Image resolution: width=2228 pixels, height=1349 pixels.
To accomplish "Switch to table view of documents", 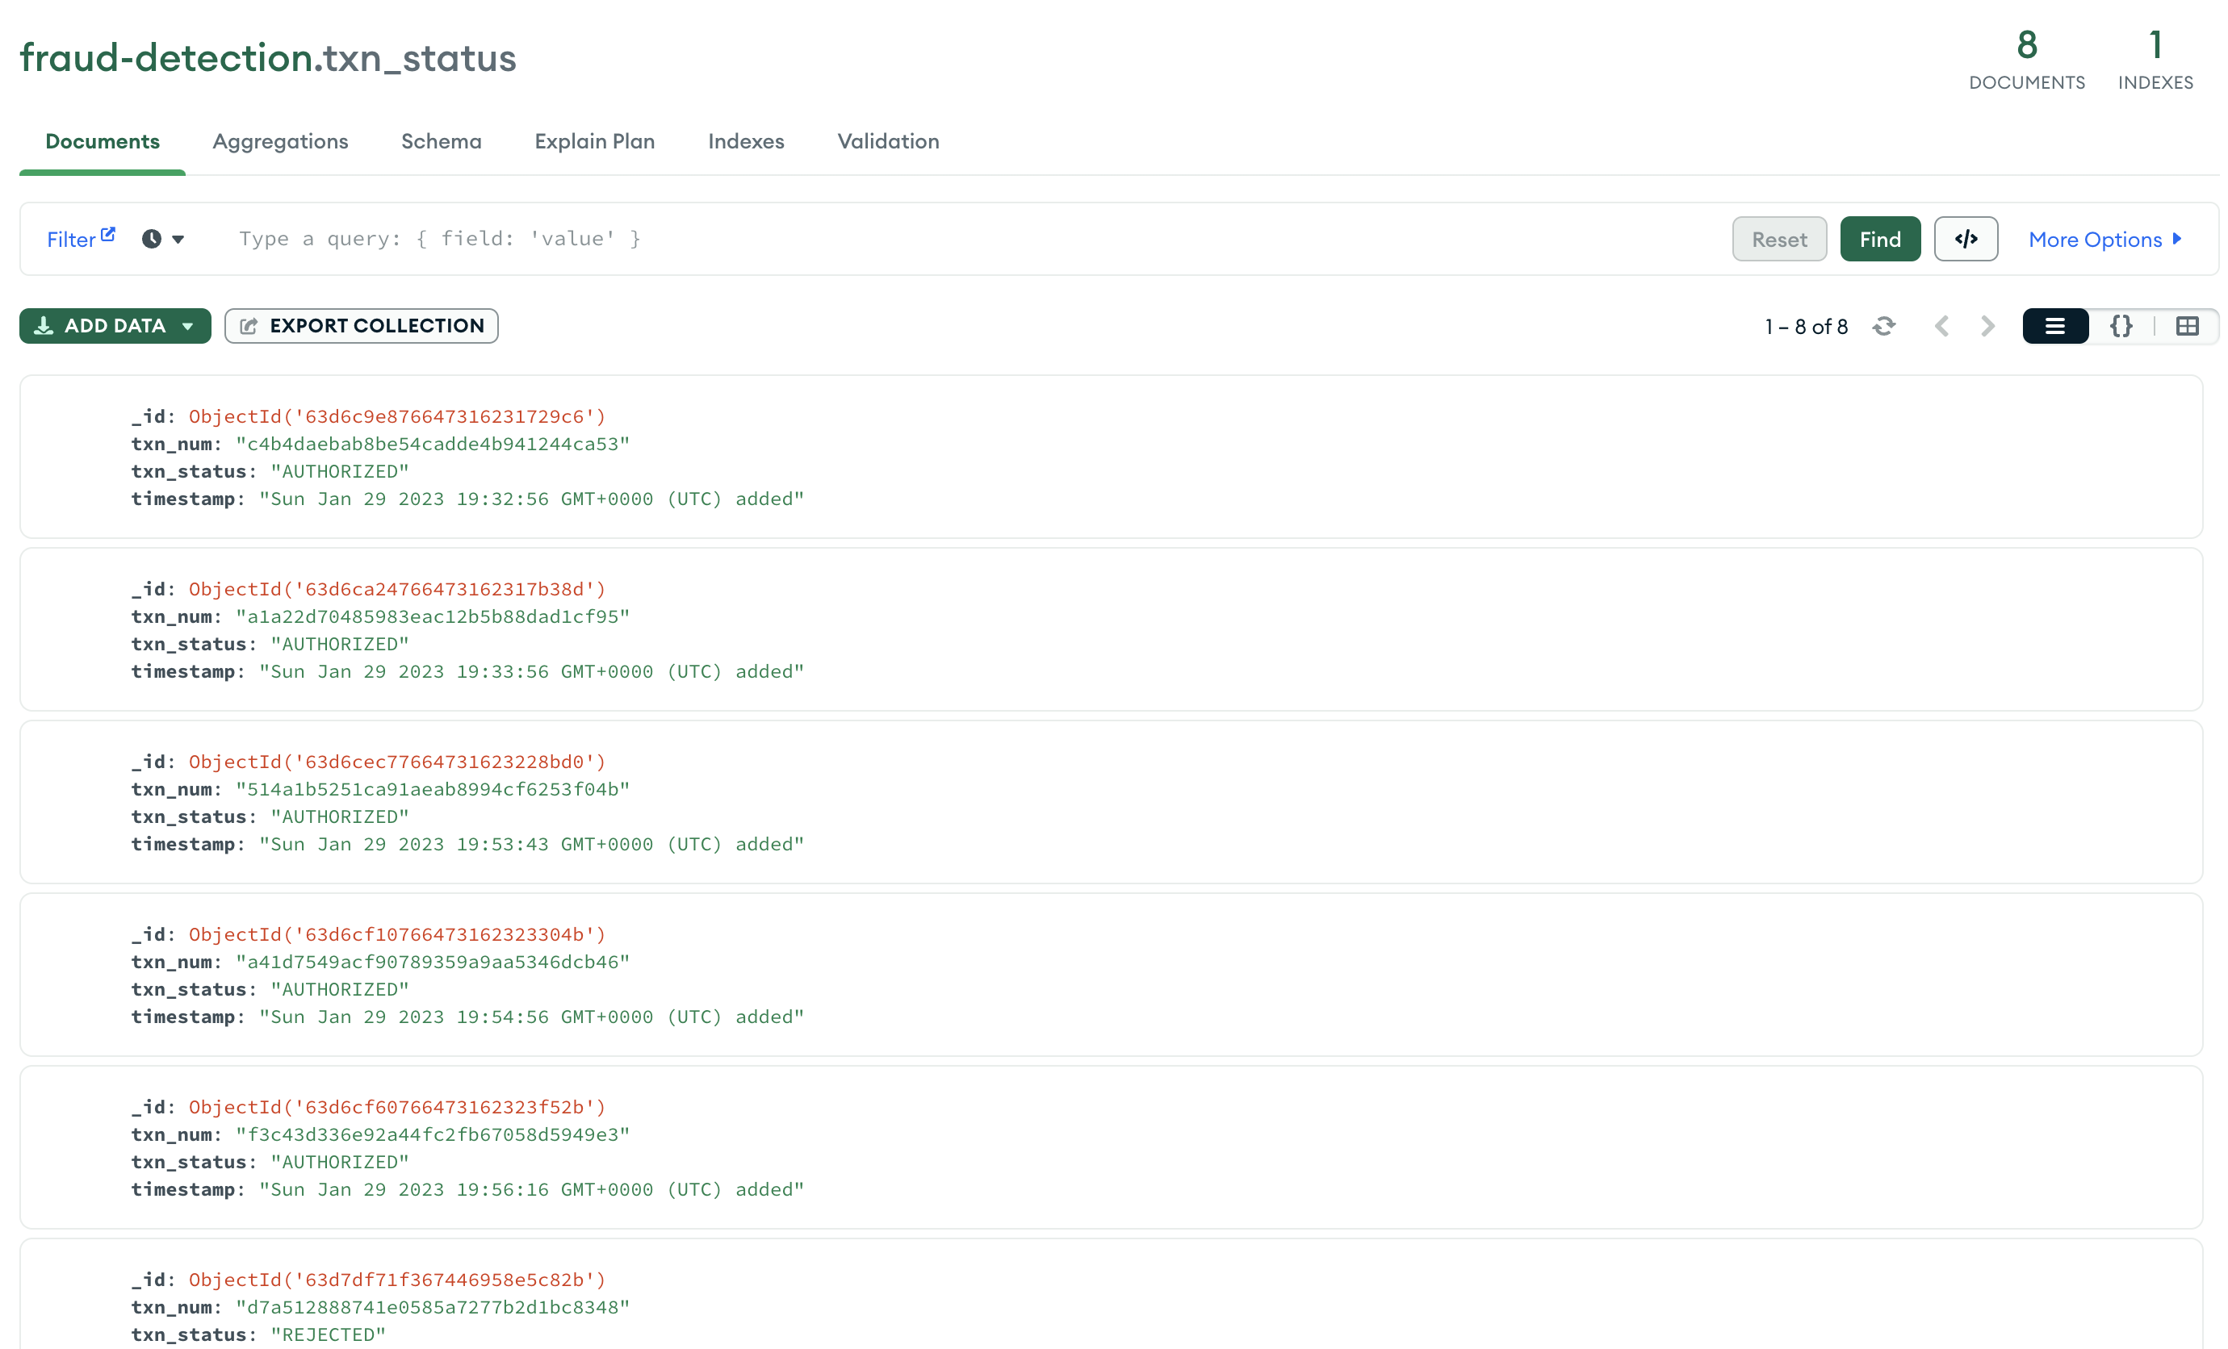I will click(x=2188, y=326).
